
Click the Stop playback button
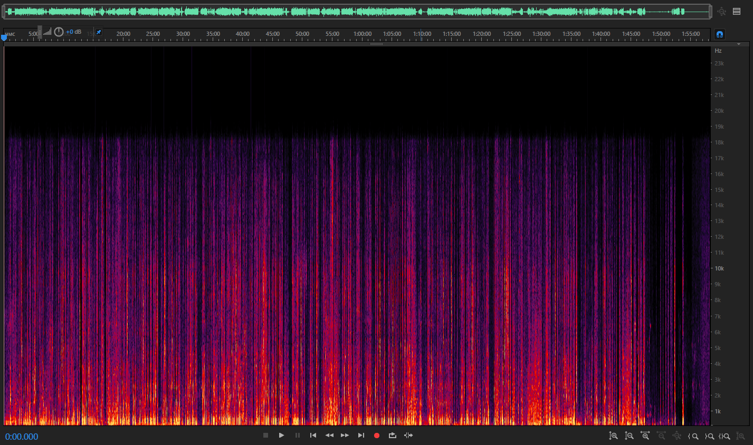[265, 436]
